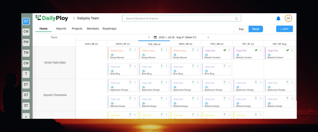Viewport: 318px width, 132px height.
Task: Open the three-dot menu on Wednesday's Design Banner card
Action: [198, 50]
